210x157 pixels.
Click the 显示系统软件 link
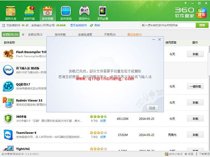tap(79, 25)
